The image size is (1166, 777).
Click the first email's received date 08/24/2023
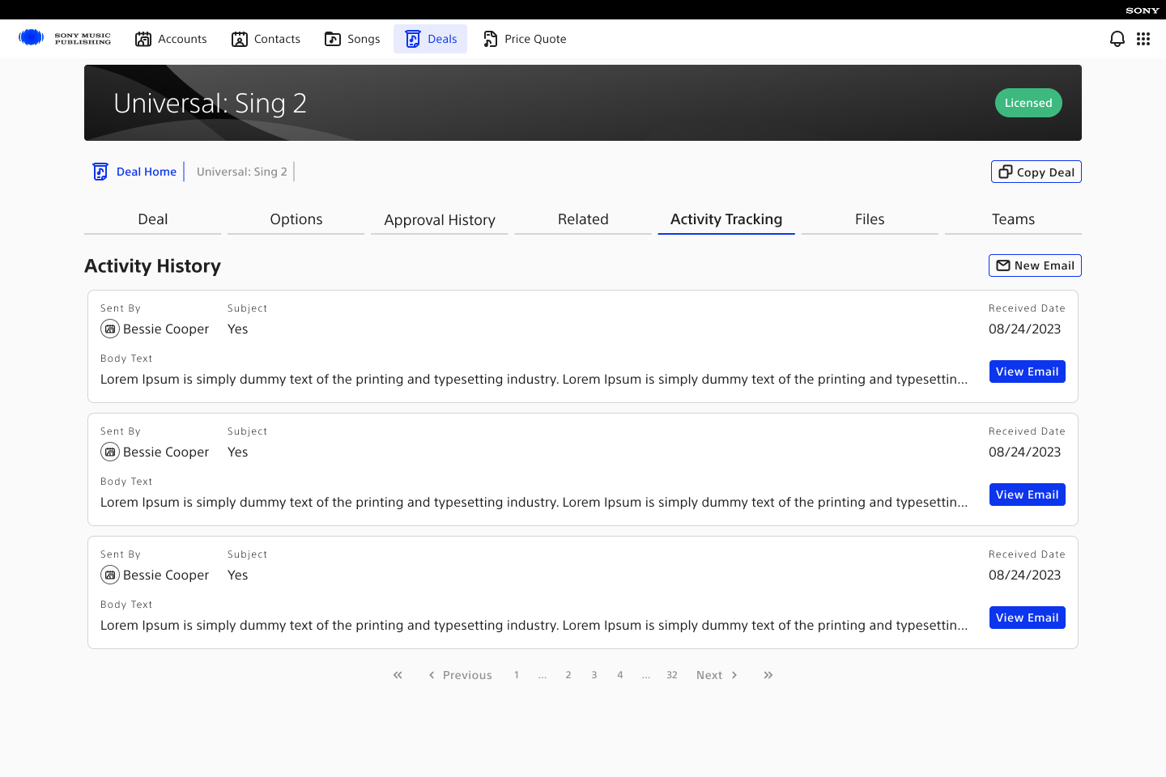[1024, 329]
